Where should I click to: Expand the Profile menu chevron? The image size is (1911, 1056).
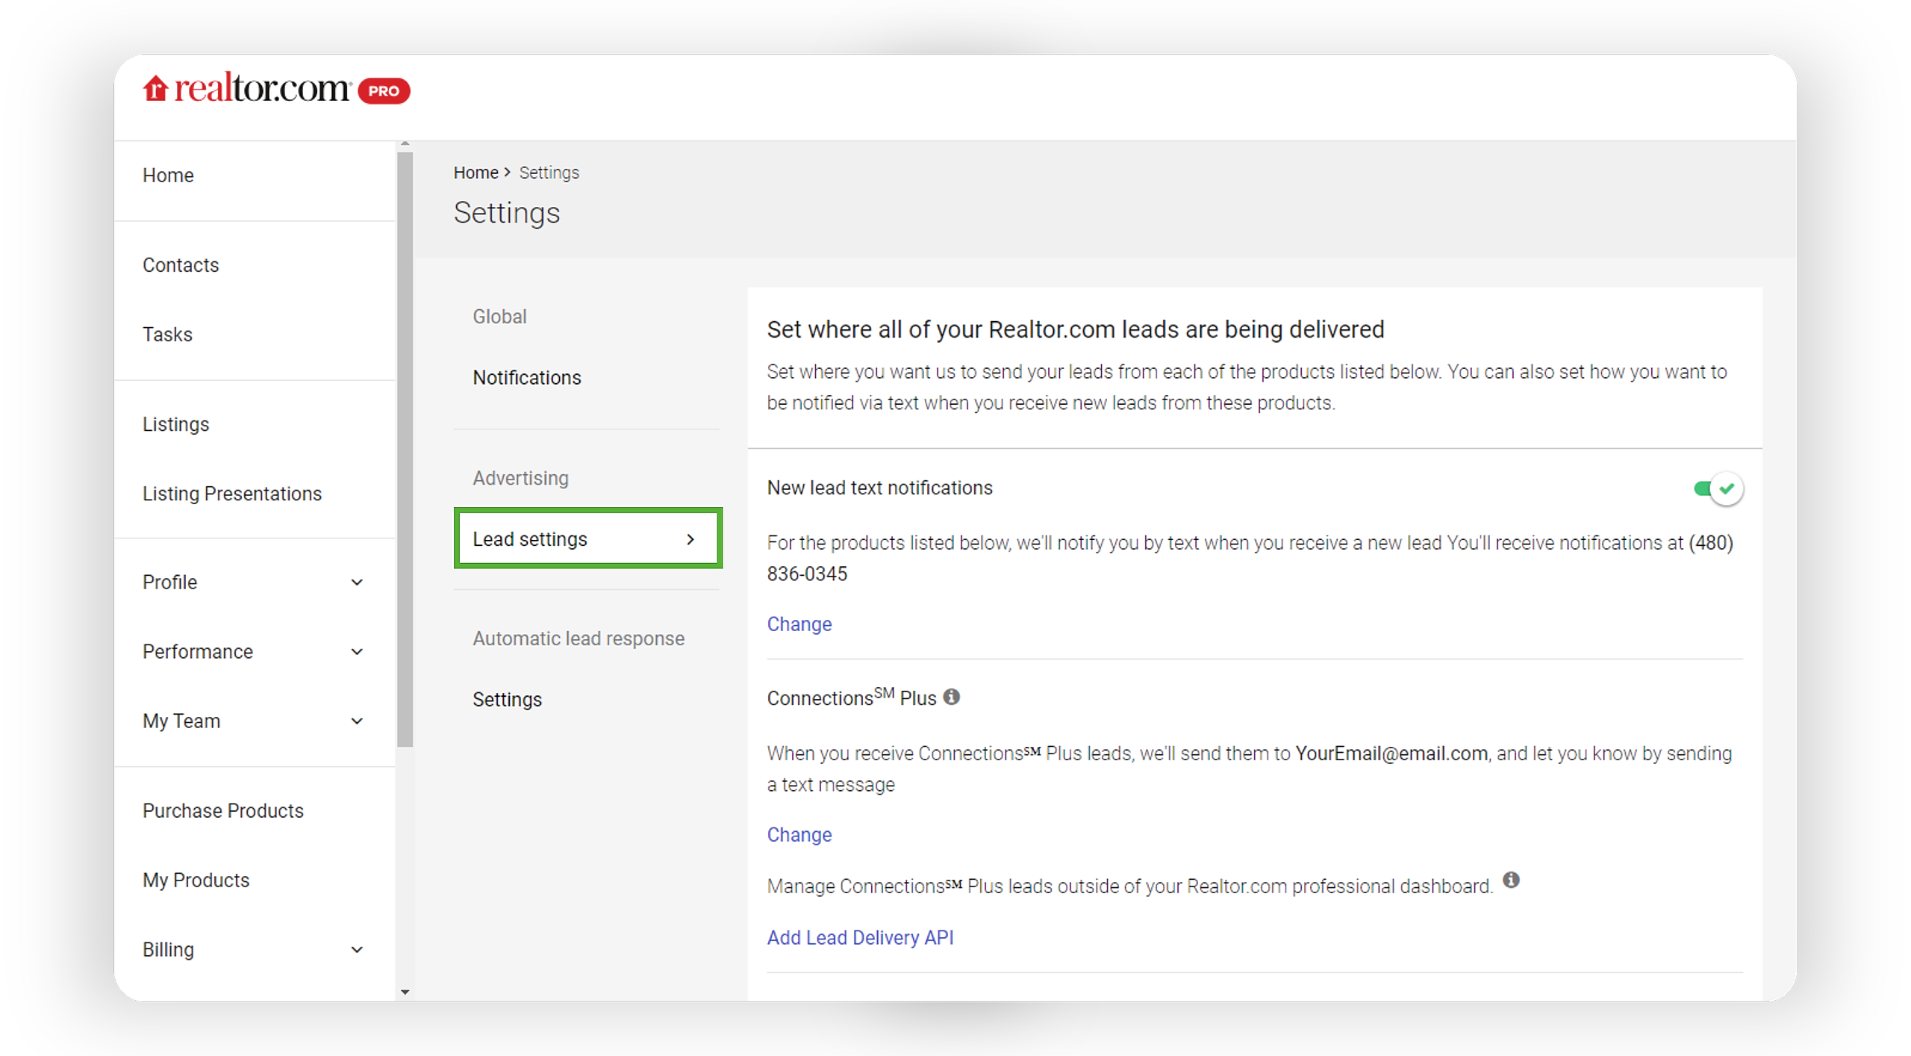pos(357,583)
